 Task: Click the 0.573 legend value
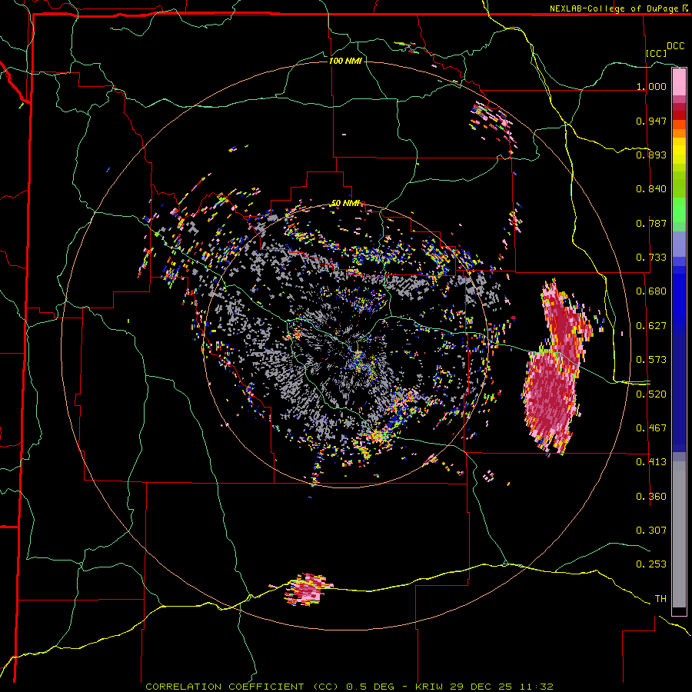pyautogui.click(x=651, y=360)
